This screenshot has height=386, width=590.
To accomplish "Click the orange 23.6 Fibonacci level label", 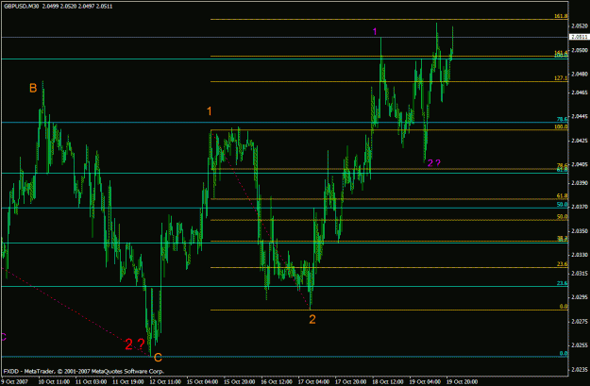I will coord(563,264).
